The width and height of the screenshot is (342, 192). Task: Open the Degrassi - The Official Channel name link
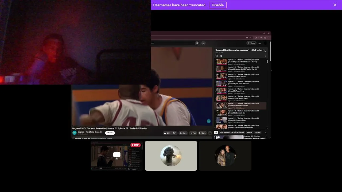(x=89, y=132)
